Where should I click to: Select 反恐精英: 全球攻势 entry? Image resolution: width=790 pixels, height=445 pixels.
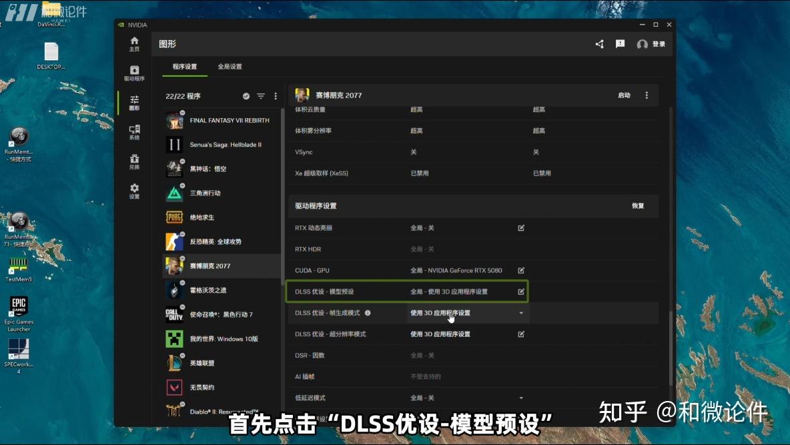coord(222,242)
